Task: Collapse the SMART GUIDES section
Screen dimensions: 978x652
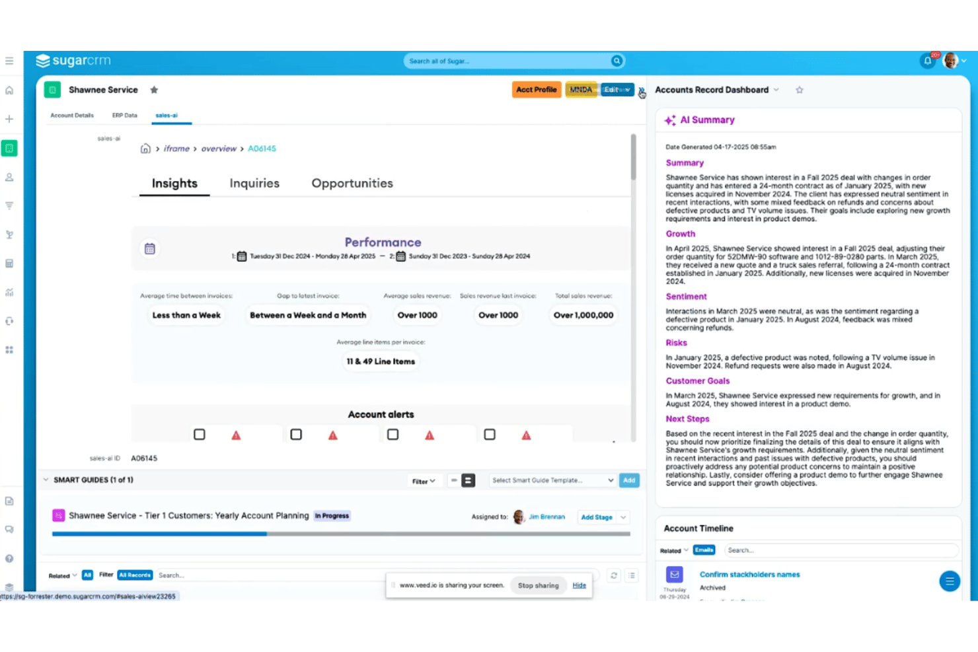Action: [46, 480]
